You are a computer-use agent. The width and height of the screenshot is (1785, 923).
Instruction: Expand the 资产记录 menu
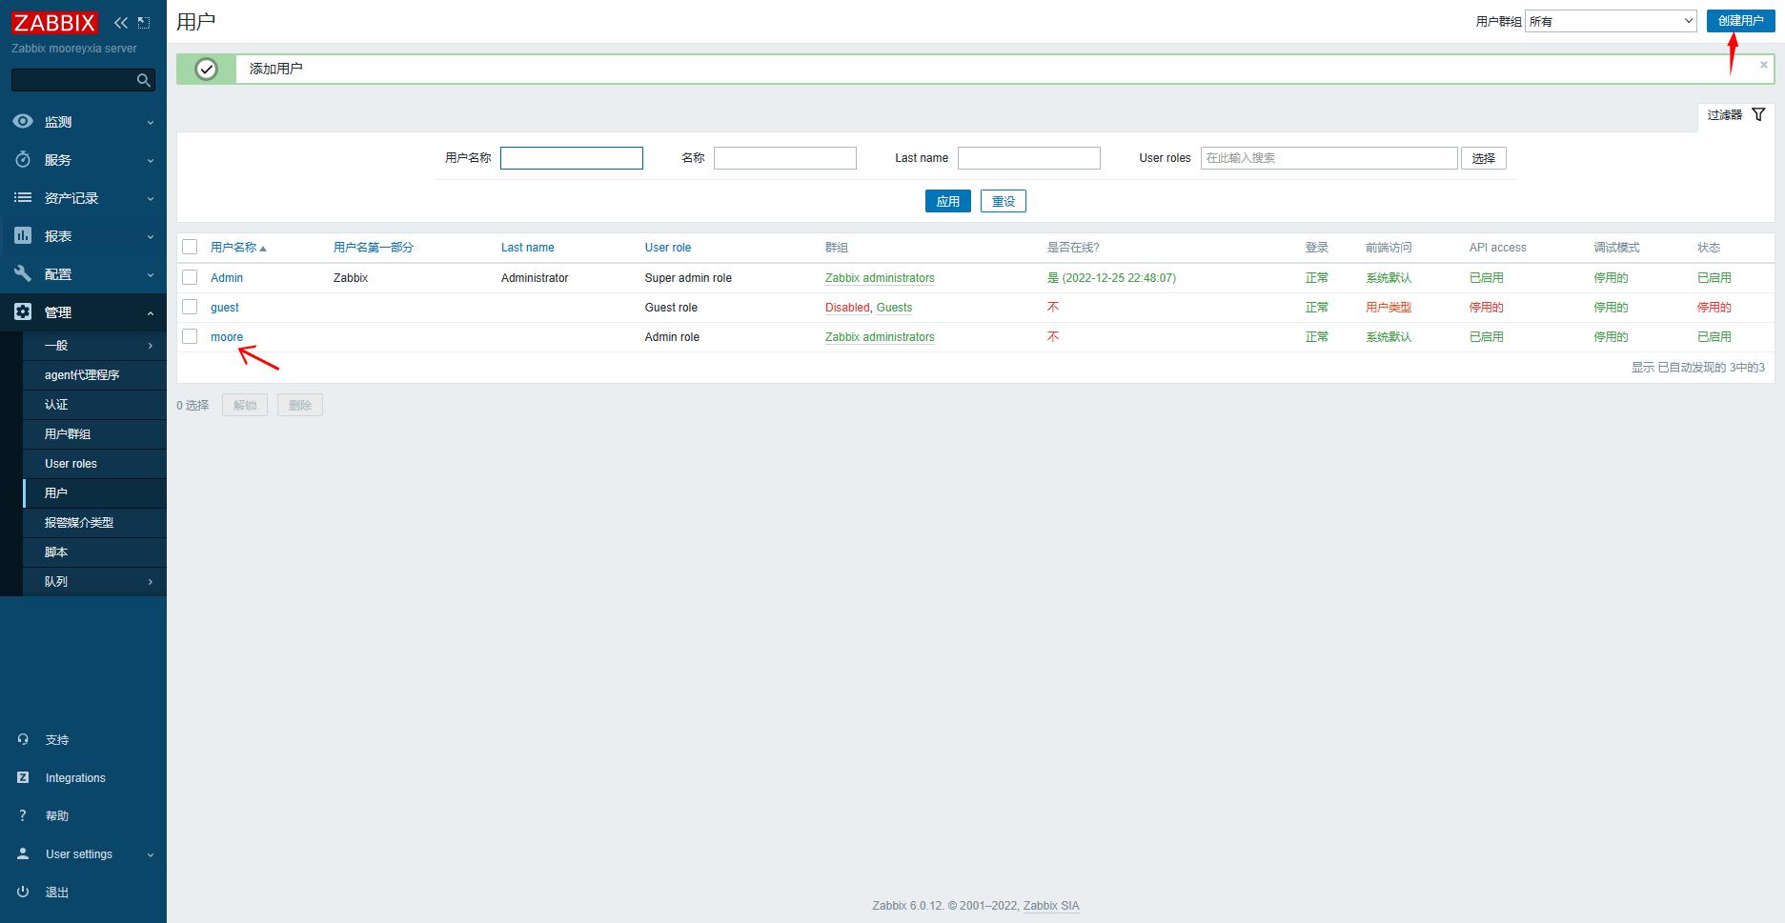[83, 198]
